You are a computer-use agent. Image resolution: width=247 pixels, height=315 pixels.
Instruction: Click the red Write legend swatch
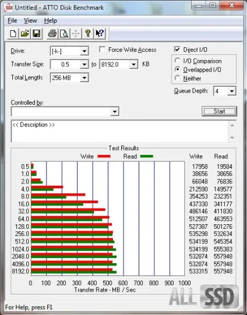pyautogui.click(x=104, y=156)
